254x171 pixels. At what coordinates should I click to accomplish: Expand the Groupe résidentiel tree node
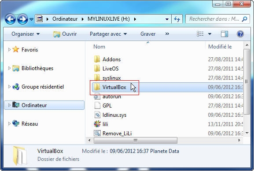pos(9,87)
